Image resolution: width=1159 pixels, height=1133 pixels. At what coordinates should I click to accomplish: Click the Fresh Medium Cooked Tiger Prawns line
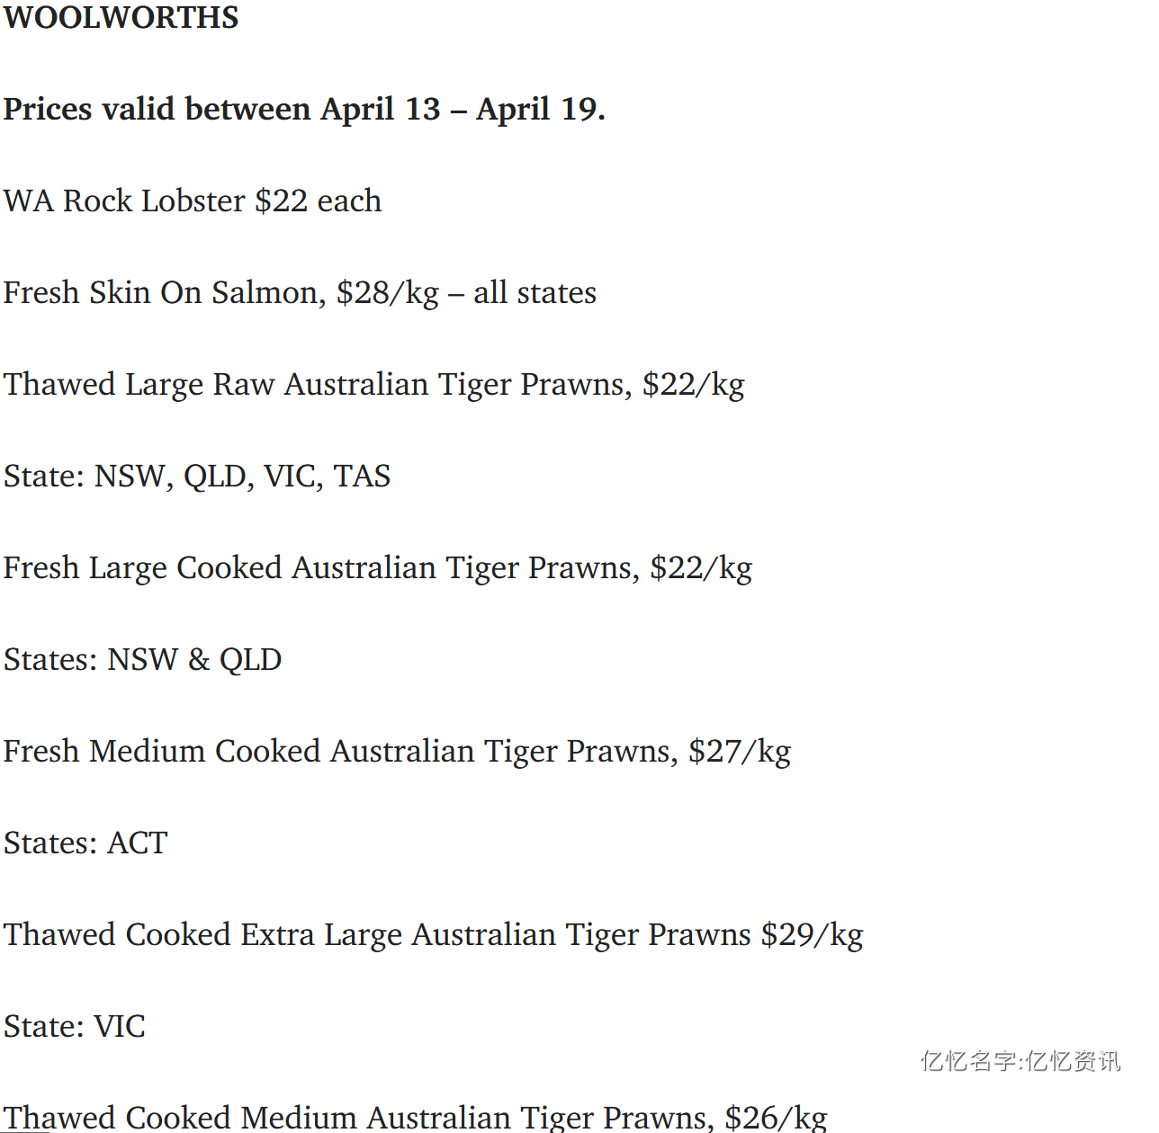click(x=397, y=752)
